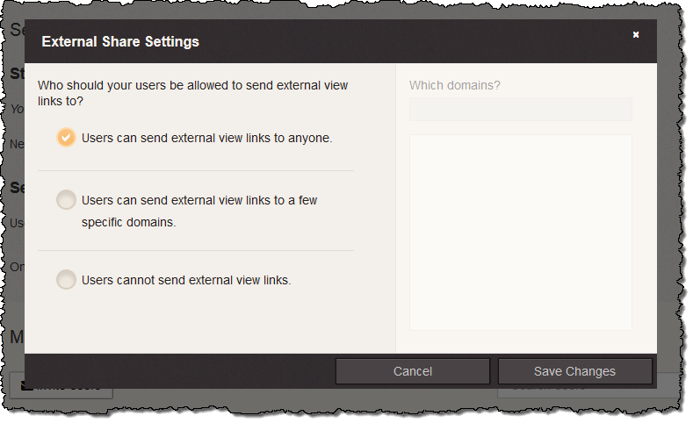The width and height of the screenshot is (693, 423).
Task: Click the 'Who should your users be allowed' question text
Action: (x=192, y=86)
